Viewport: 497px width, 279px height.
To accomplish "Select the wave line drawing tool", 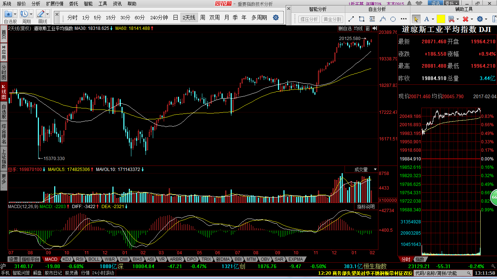I will pyautogui.click(x=383, y=19).
